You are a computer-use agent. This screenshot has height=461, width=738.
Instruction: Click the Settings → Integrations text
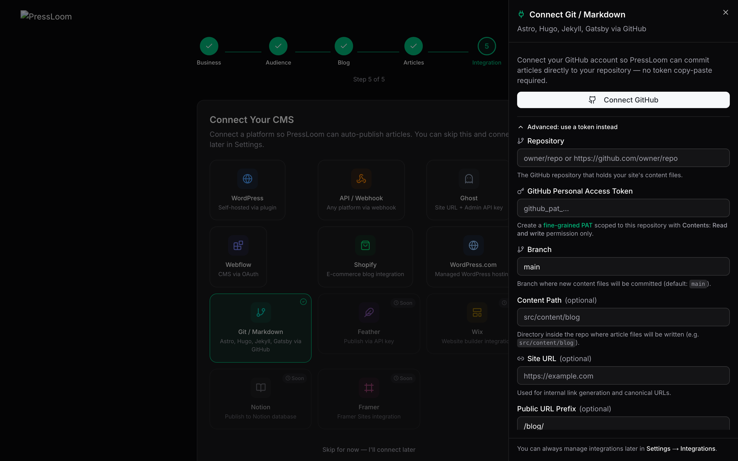coord(681,449)
